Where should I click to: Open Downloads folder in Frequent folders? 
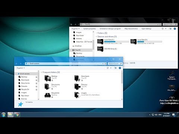pos(77,78)
